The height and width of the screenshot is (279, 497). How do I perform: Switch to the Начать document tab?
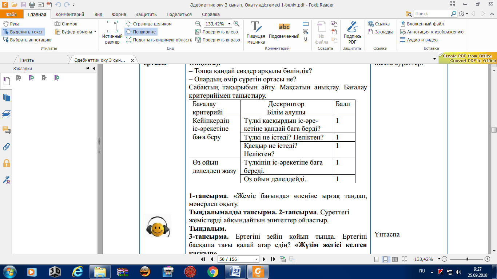pos(27,60)
